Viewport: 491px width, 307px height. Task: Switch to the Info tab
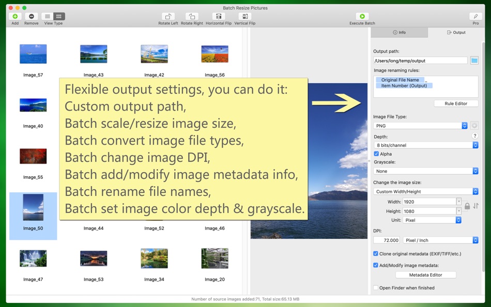coord(399,32)
